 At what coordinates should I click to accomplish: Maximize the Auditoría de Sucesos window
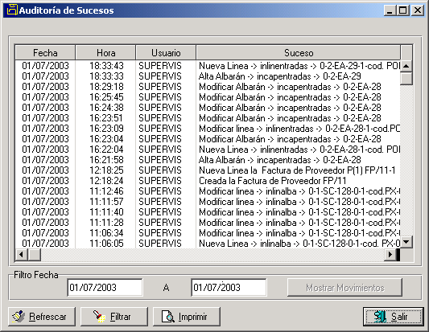[402, 10]
